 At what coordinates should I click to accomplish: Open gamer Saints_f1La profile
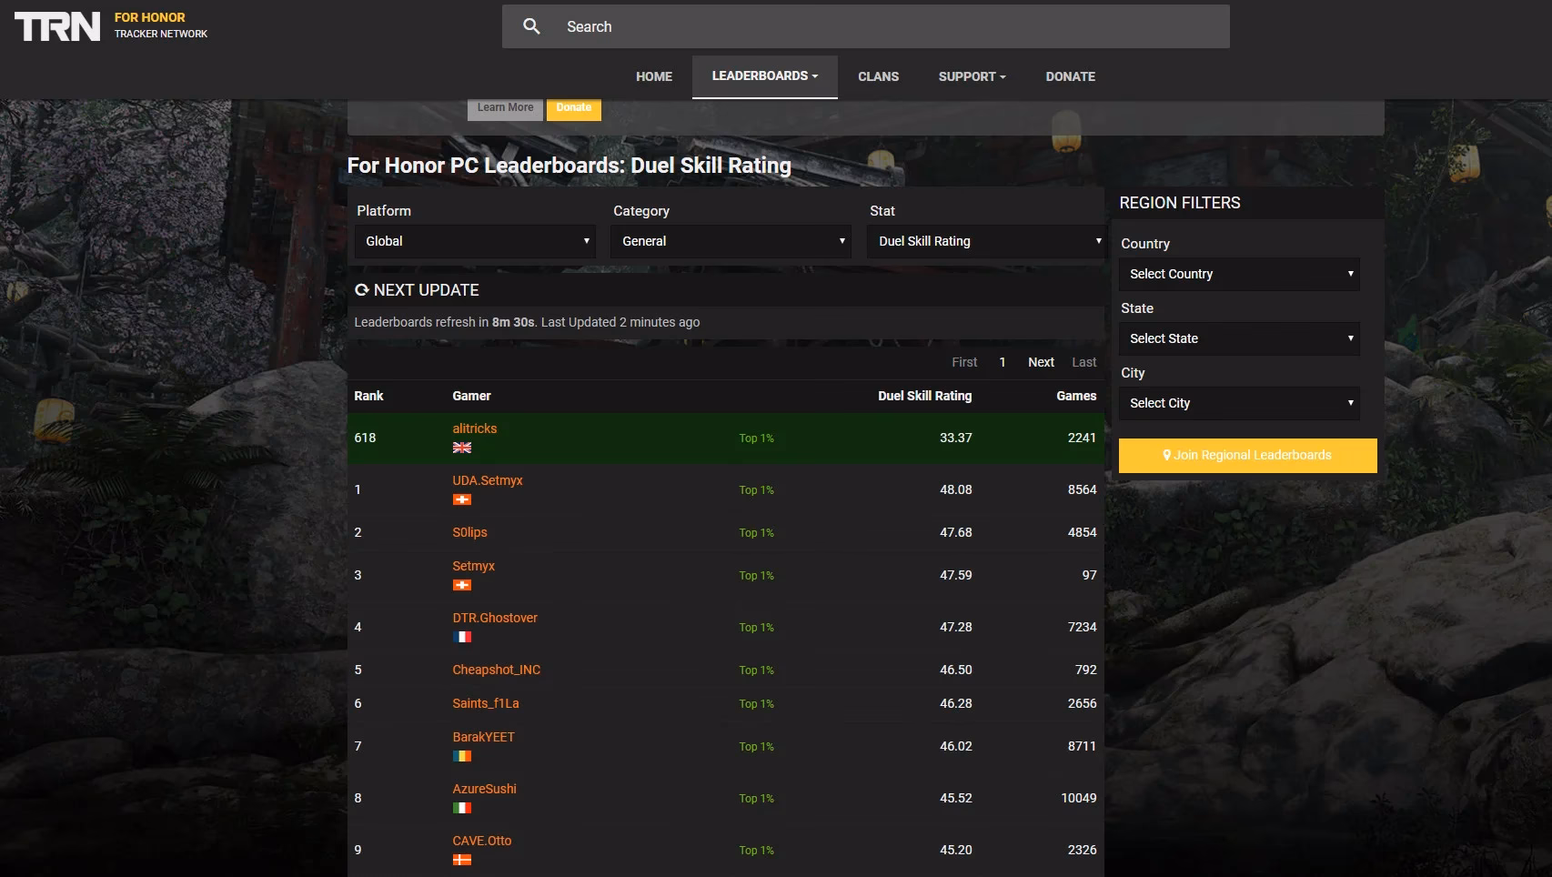(486, 703)
